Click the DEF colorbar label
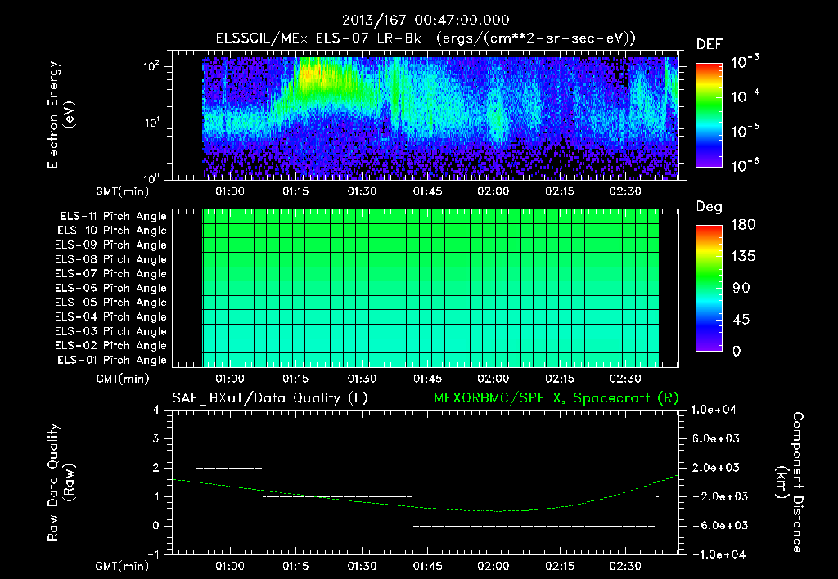 point(709,45)
